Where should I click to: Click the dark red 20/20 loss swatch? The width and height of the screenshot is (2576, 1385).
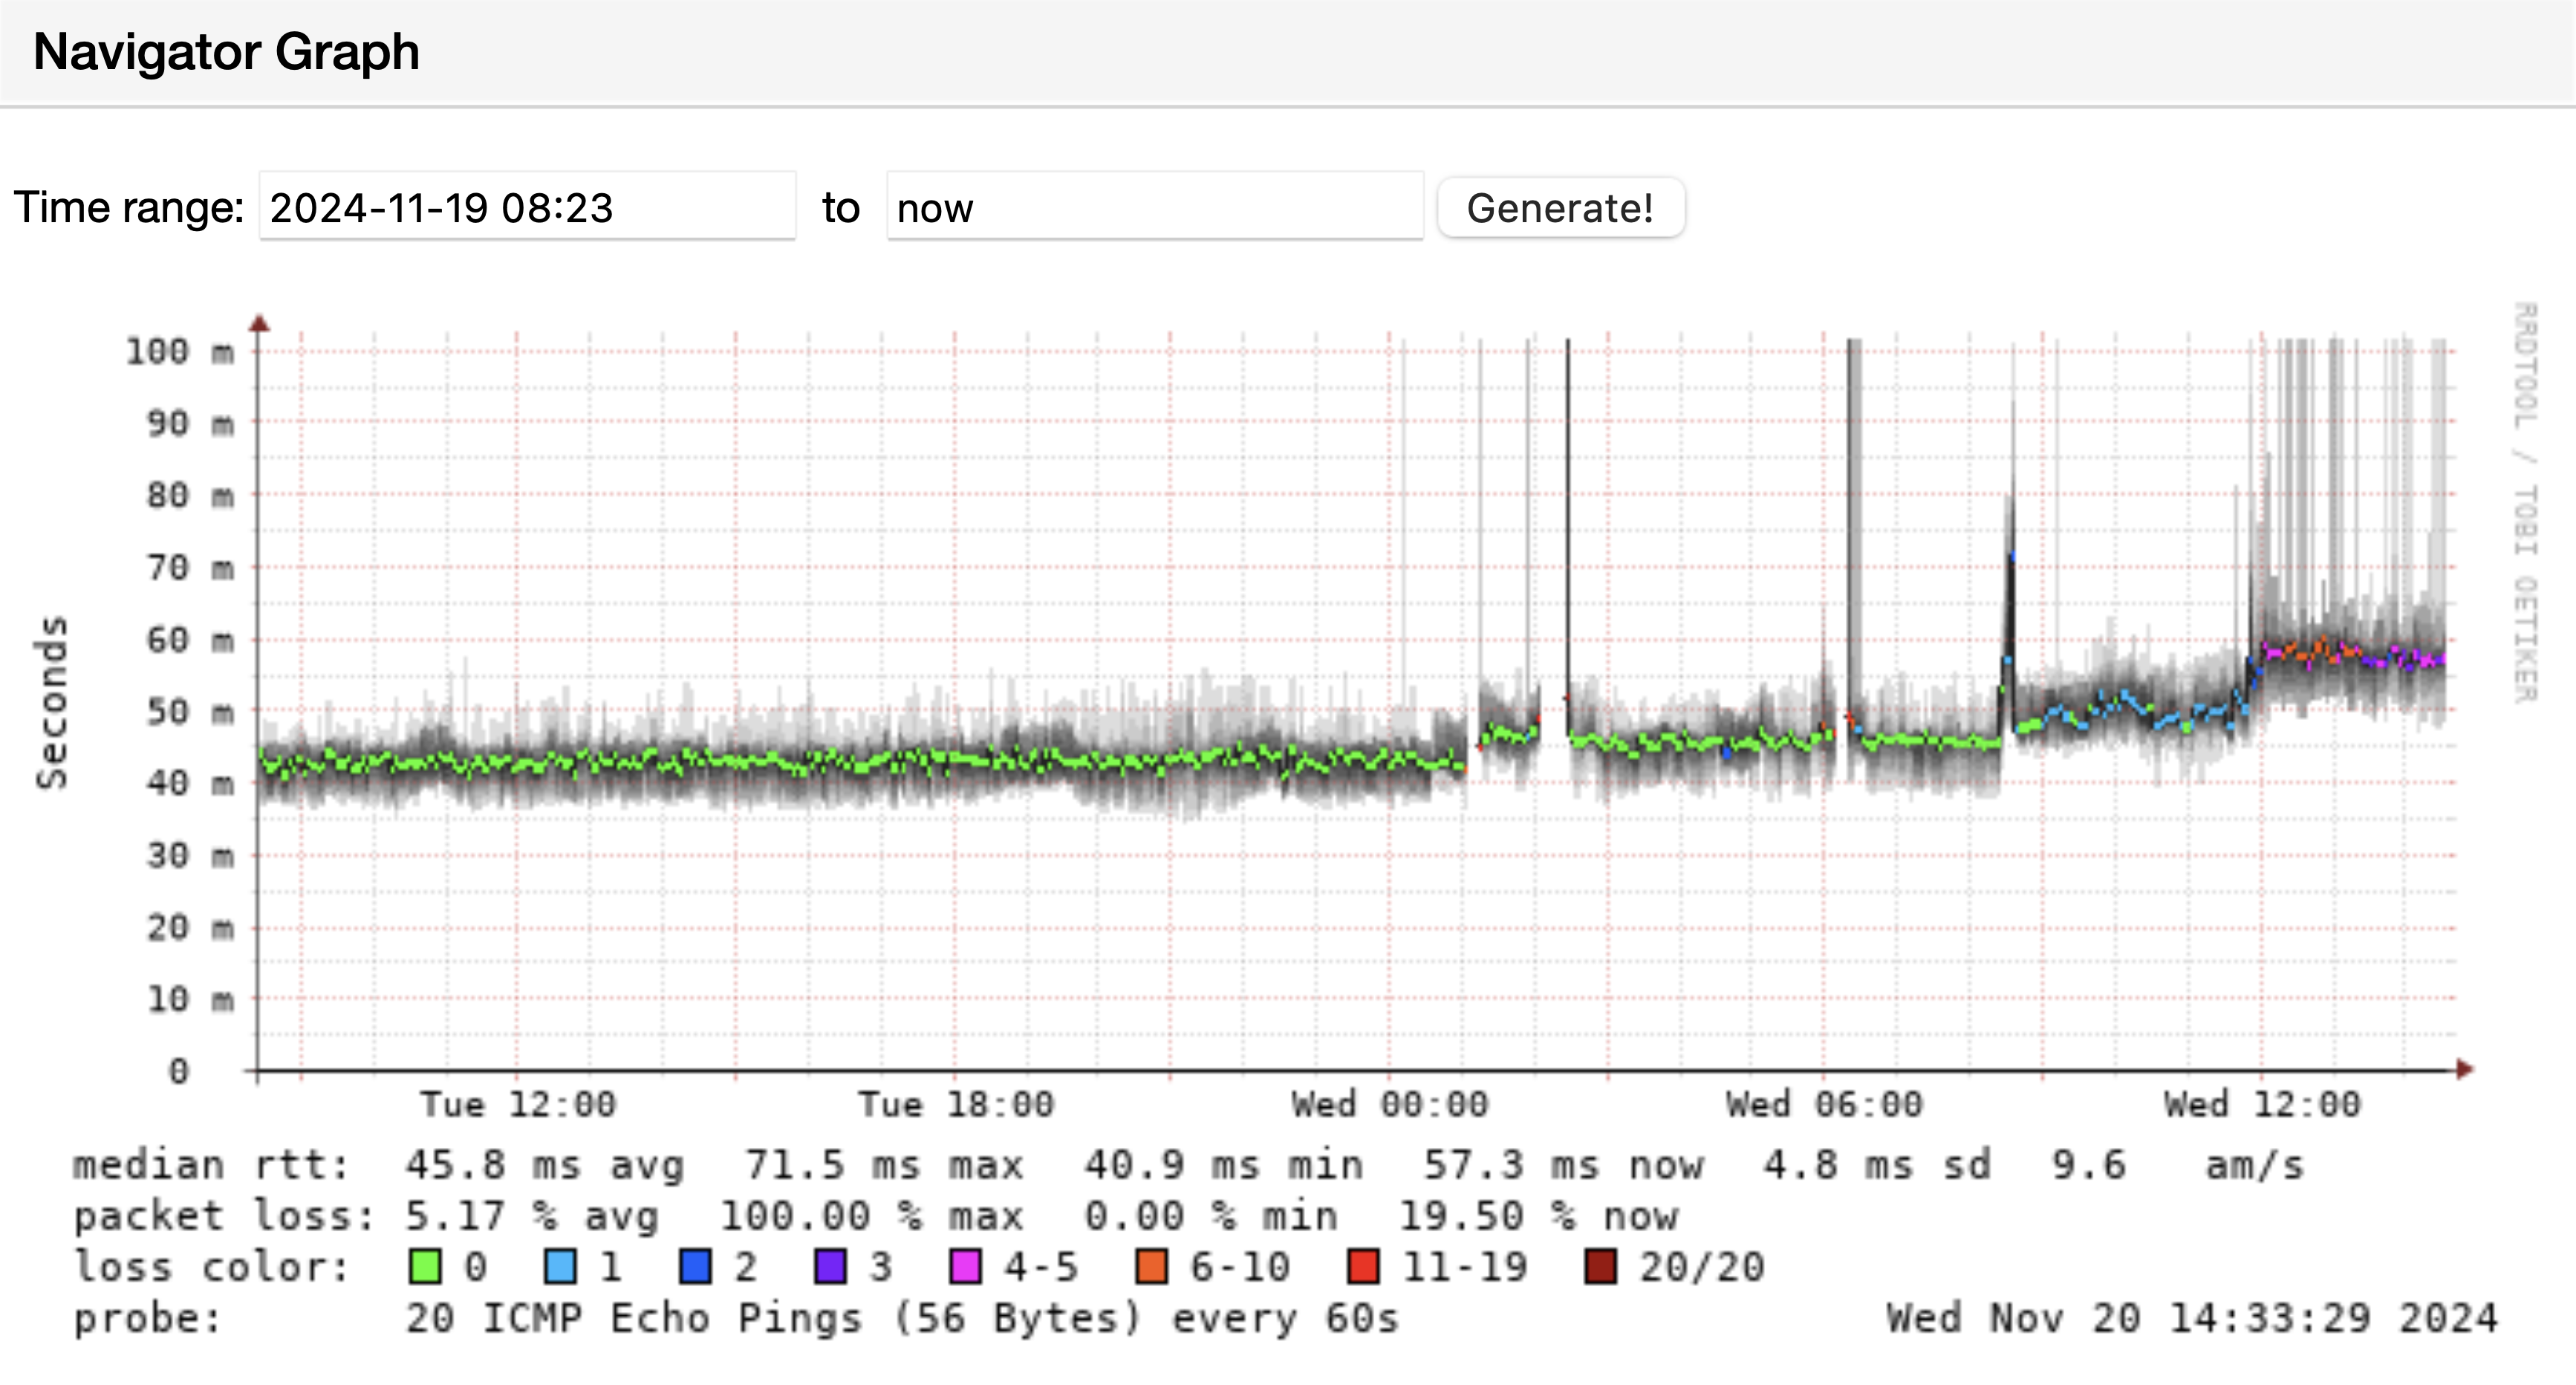click(x=1600, y=1267)
